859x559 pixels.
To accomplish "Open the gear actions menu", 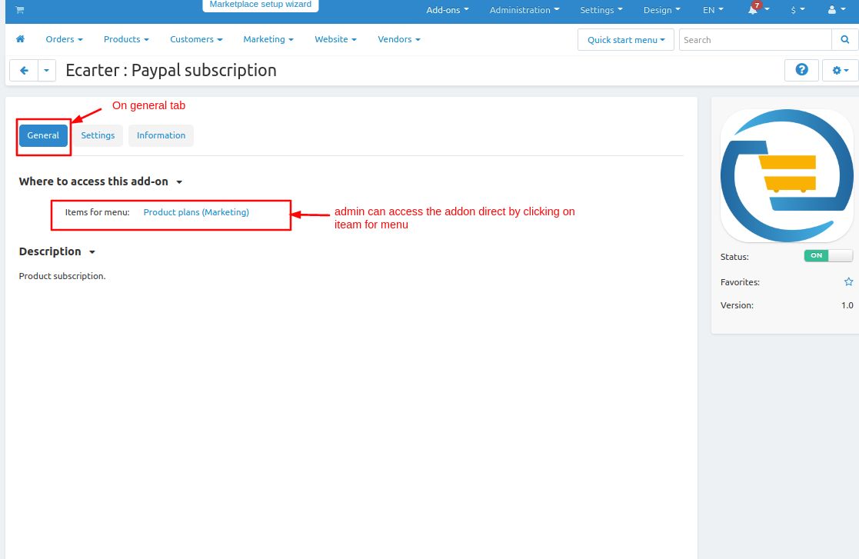I will pyautogui.click(x=841, y=70).
